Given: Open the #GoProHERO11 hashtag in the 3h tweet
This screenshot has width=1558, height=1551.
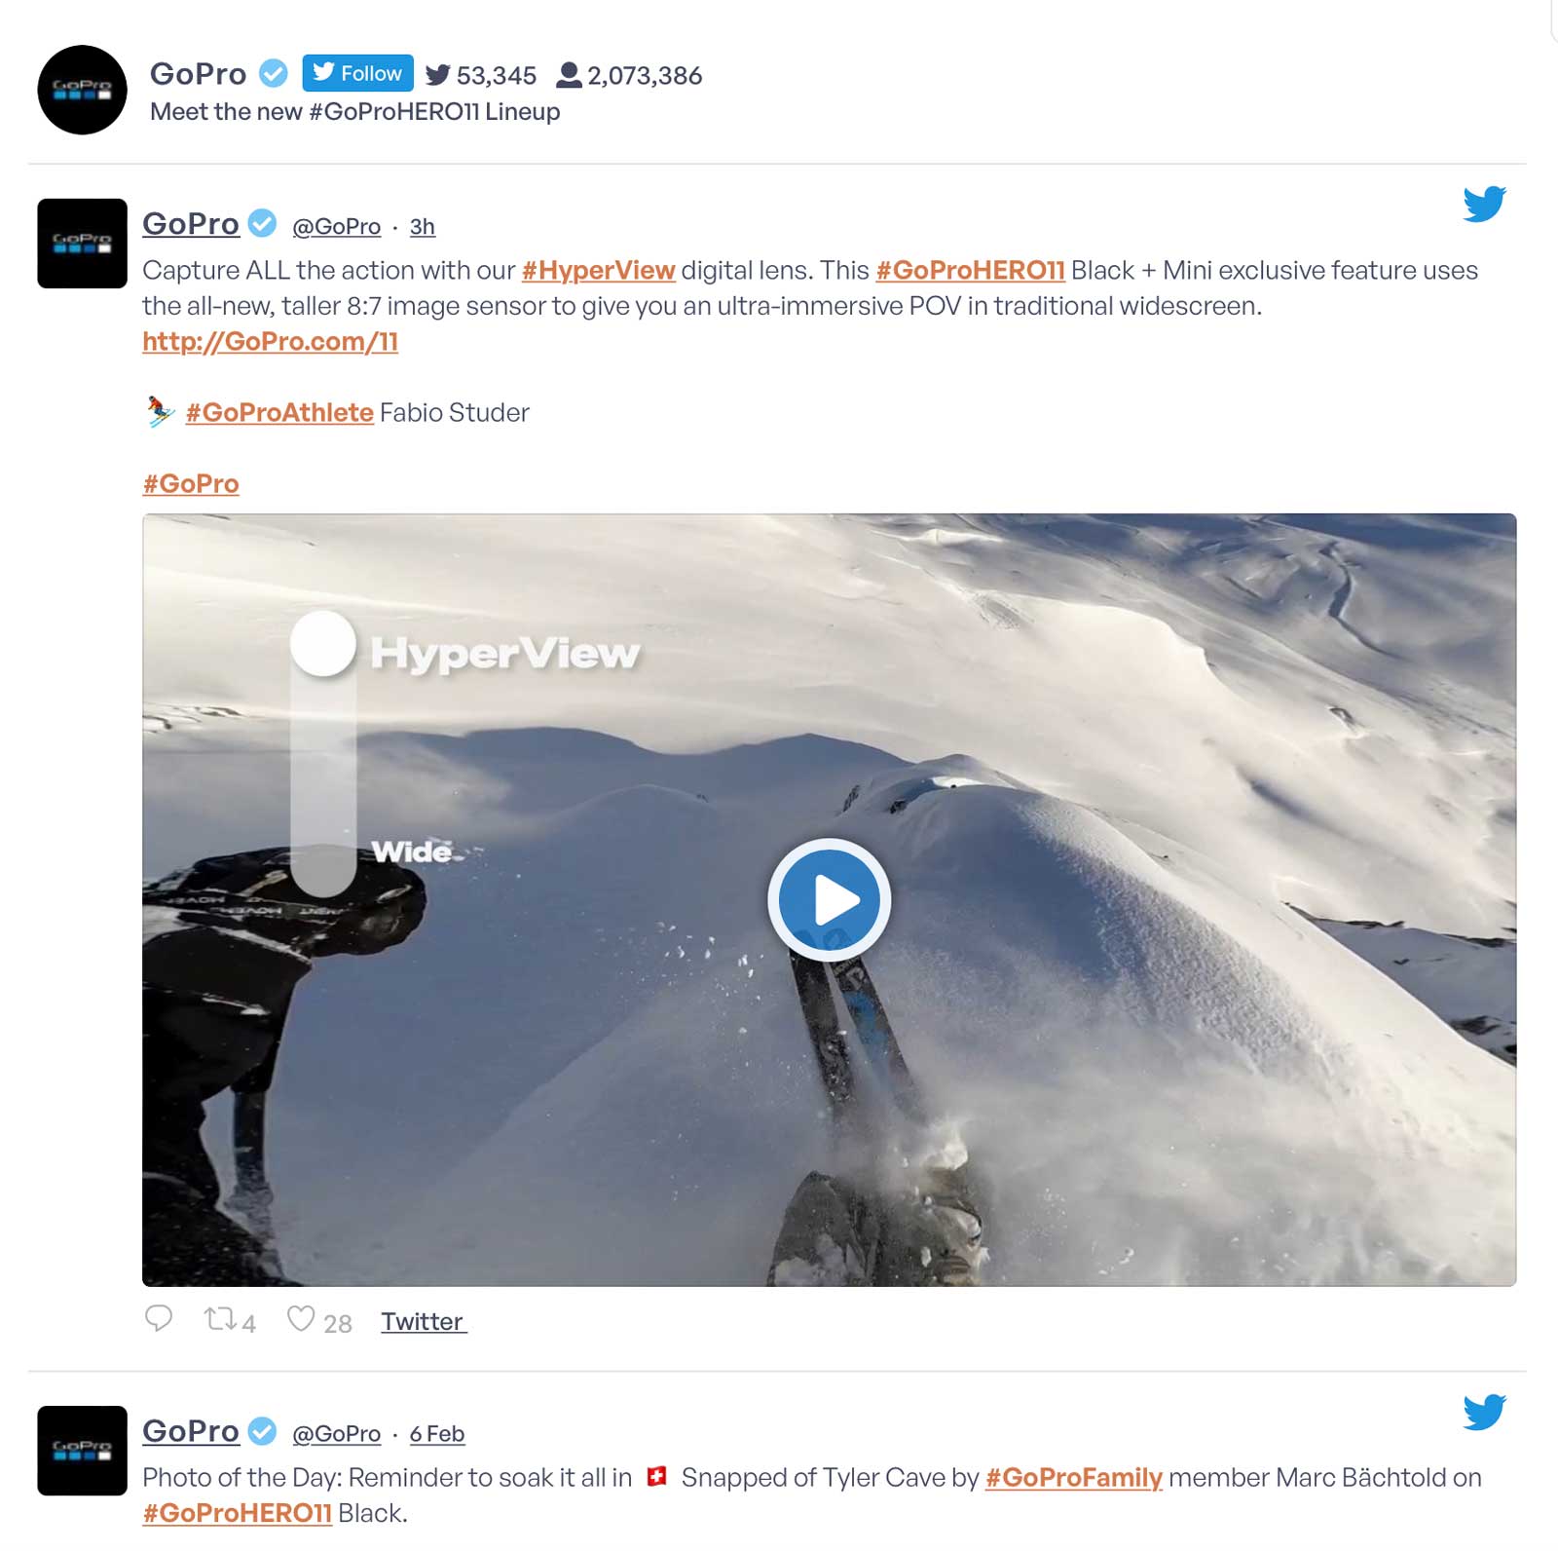Looking at the screenshot, I should point(970,270).
